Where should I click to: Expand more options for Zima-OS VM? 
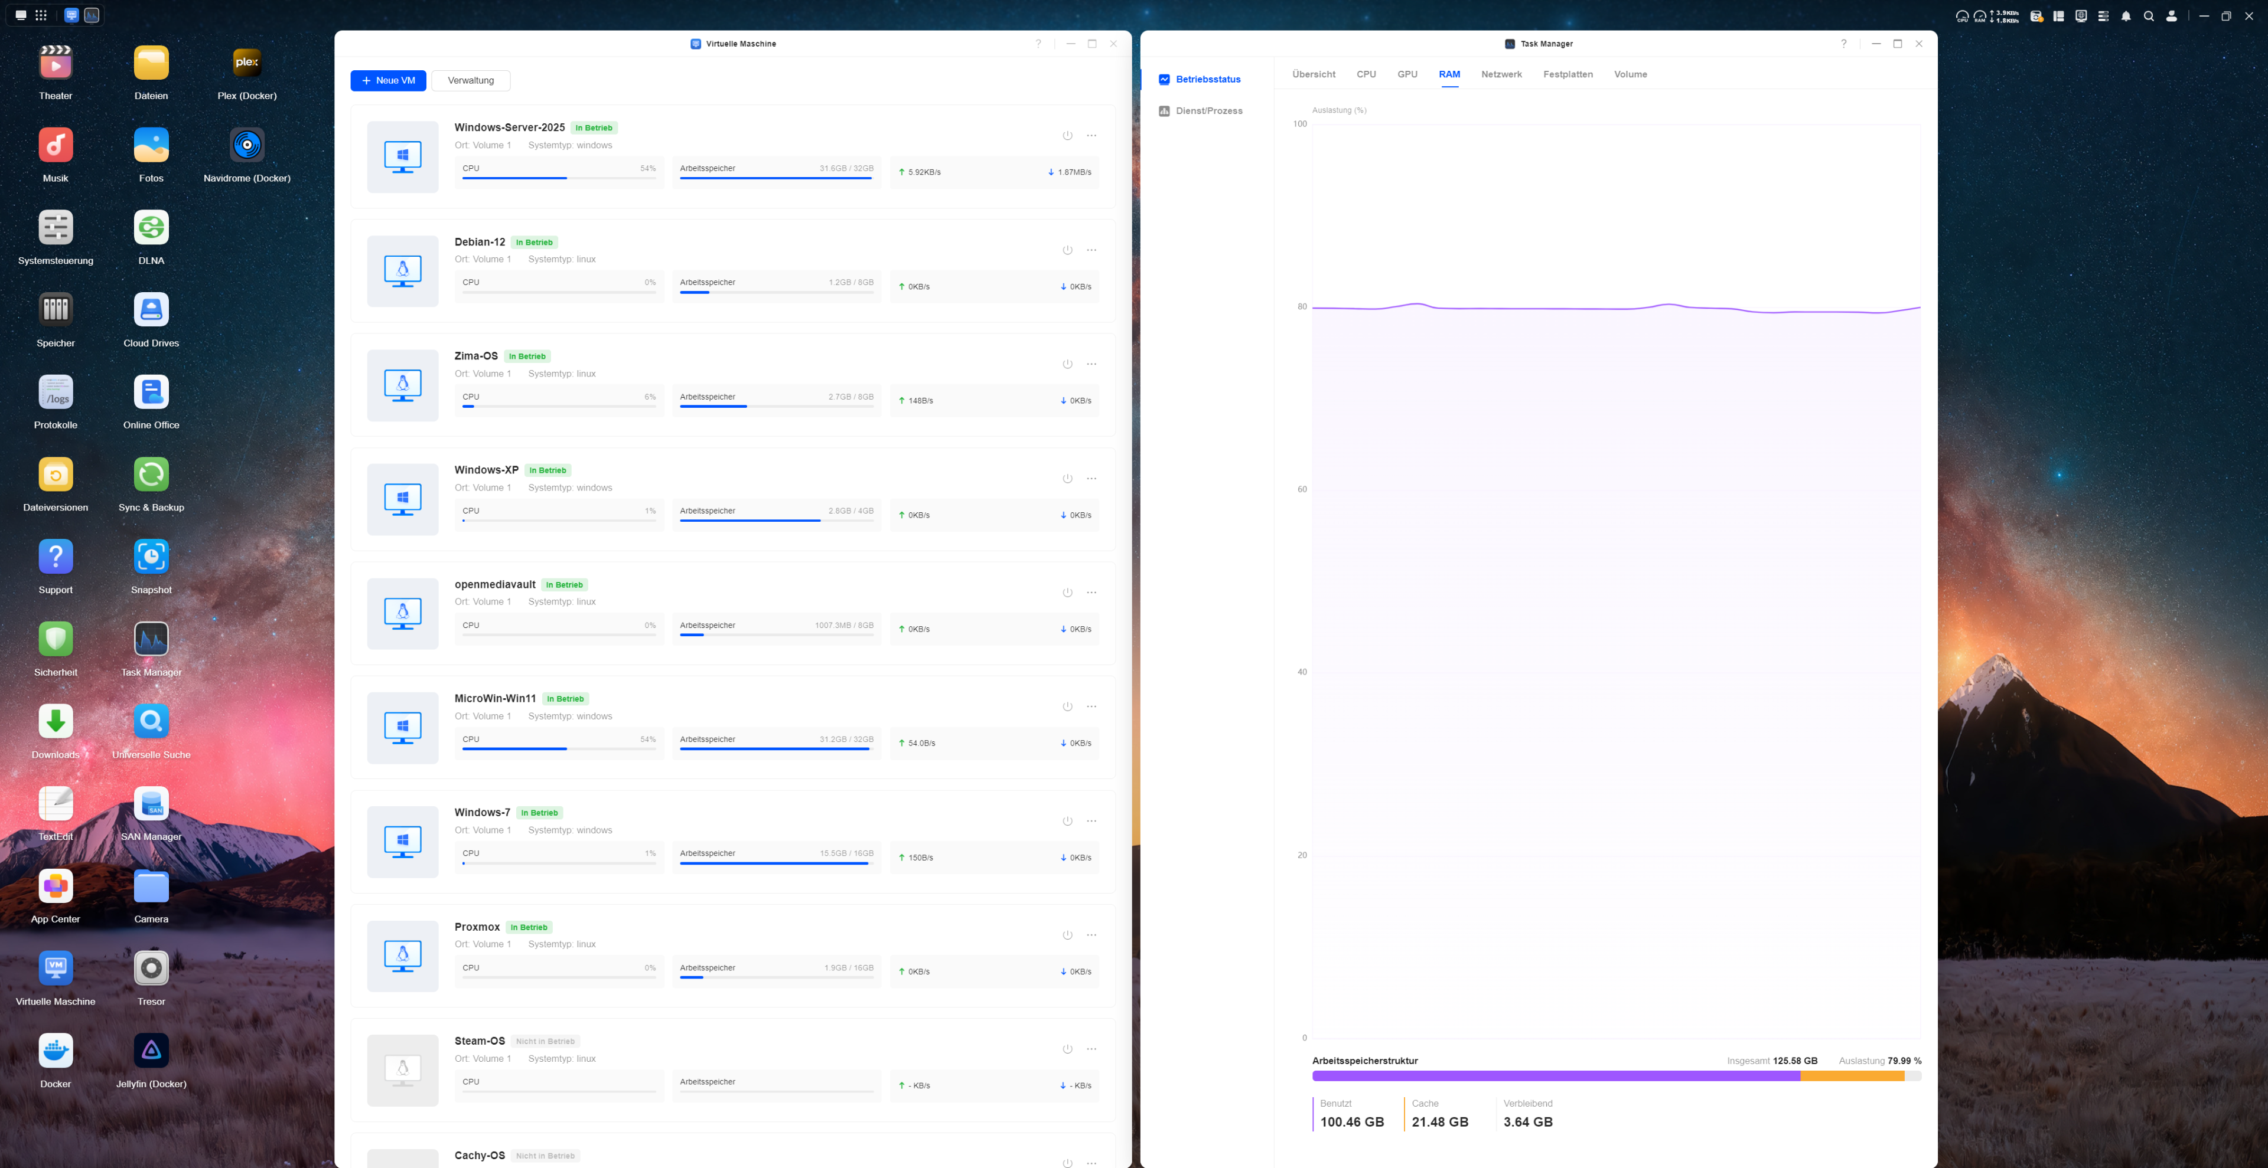click(1091, 364)
